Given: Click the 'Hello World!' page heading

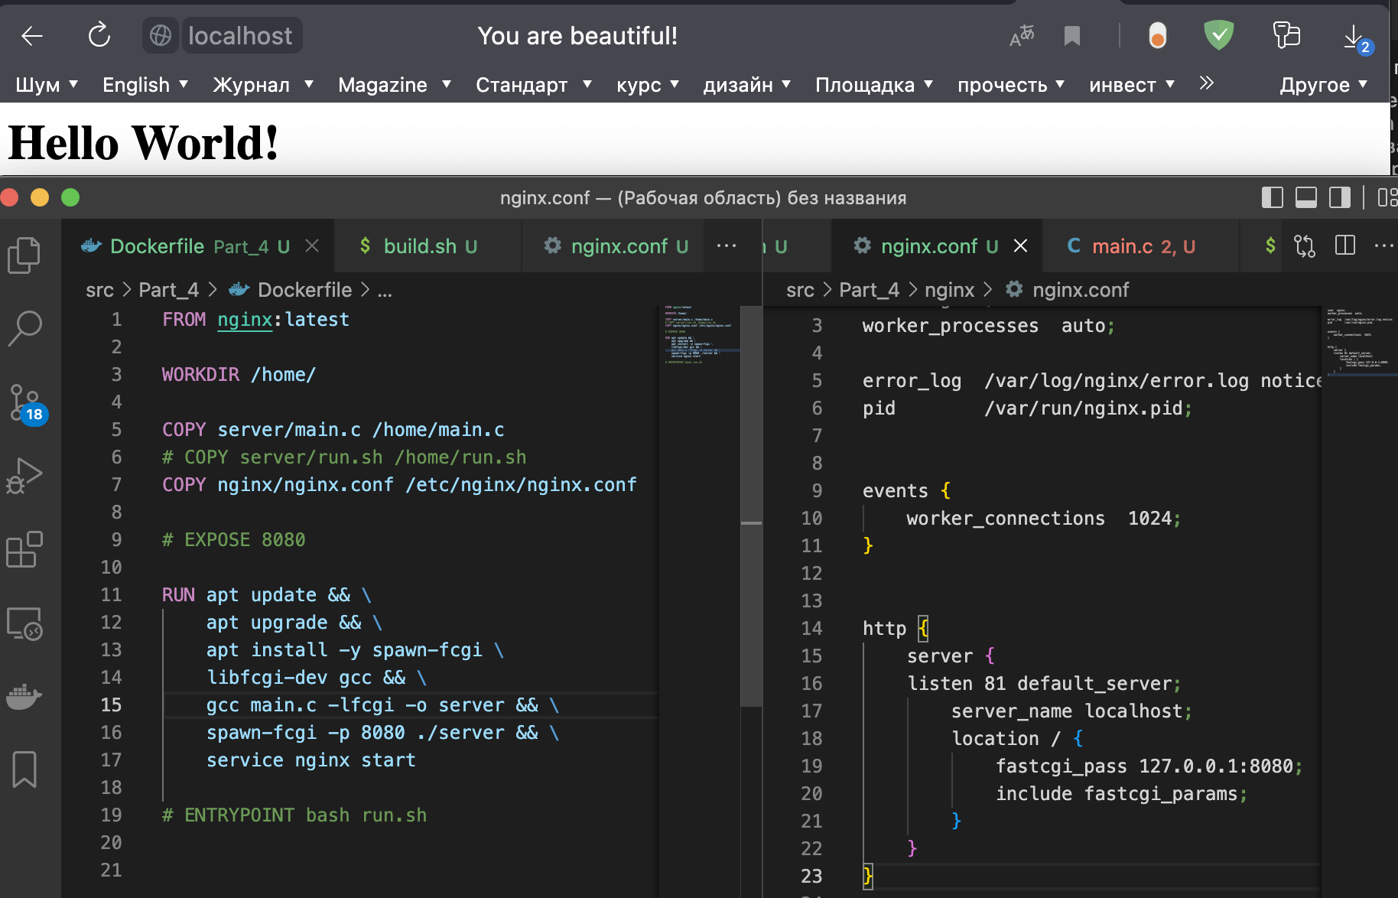Looking at the screenshot, I should click(144, 142).
